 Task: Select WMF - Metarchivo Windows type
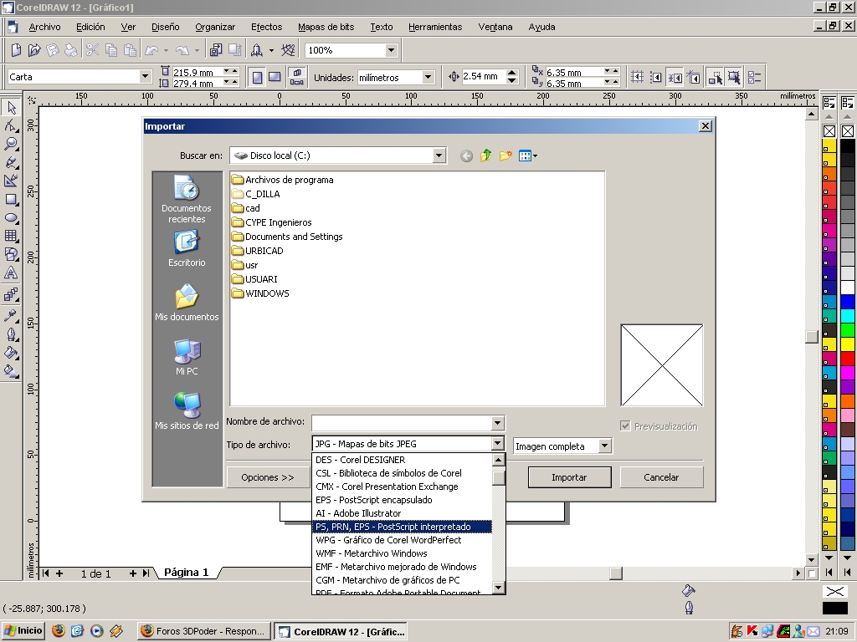(403, 553)
